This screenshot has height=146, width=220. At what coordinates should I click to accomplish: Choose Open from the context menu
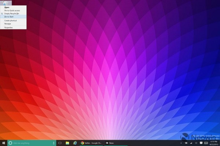click(7, 7)
